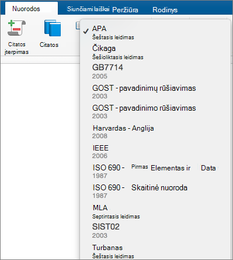This screenshot has width=233, height=260.
Task: Choose the Turbanas Šeštasis leidimas style
Action: [x=155, y=251]
